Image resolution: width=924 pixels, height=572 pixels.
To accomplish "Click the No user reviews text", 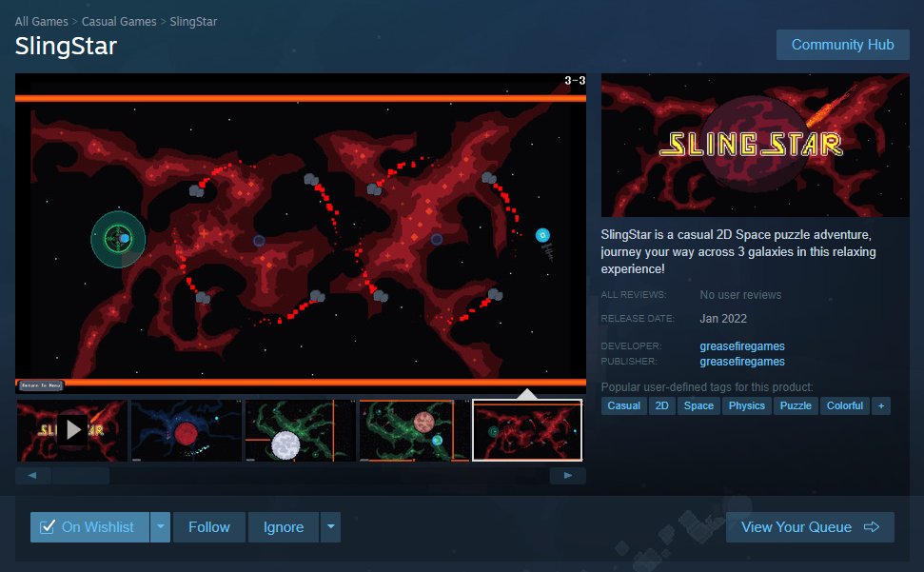I will point(740,295).
